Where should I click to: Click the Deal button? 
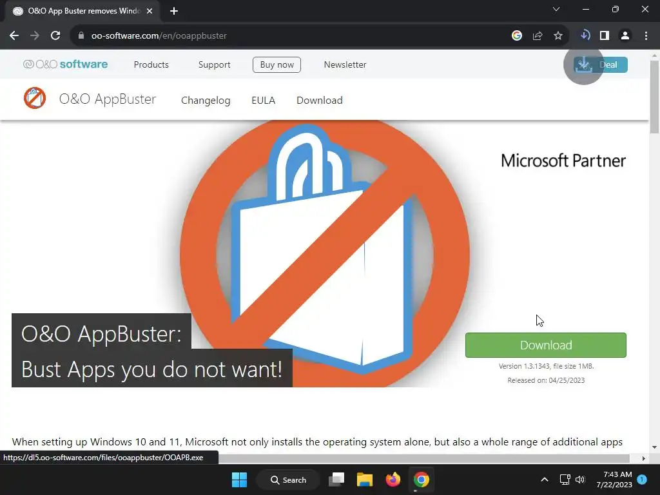tap(600, 65)
